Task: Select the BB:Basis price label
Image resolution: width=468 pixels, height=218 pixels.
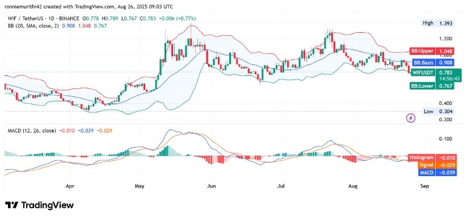Action: (433, 62)
